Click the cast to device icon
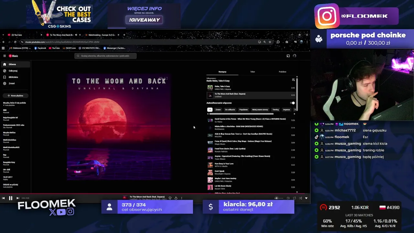414x233 pixels. [288, 56]
